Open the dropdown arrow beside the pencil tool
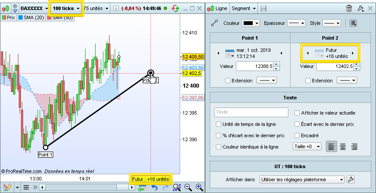The image size is (376, 193). click(17, 187)
